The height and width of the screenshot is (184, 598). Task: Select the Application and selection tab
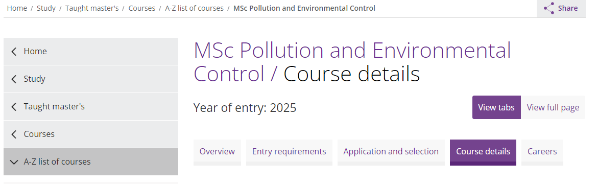tap(391, 152)
